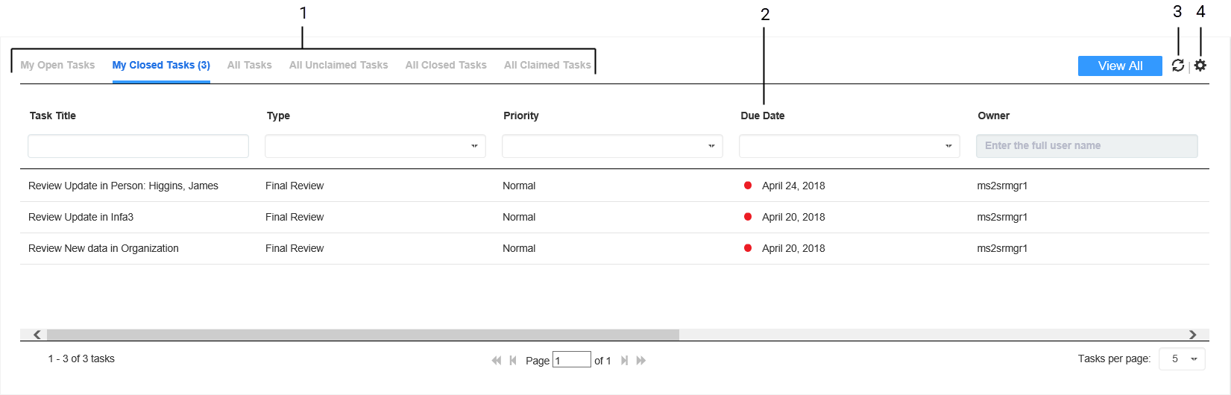
Task: Open task Review Update in Infa3
Action: 81,218
